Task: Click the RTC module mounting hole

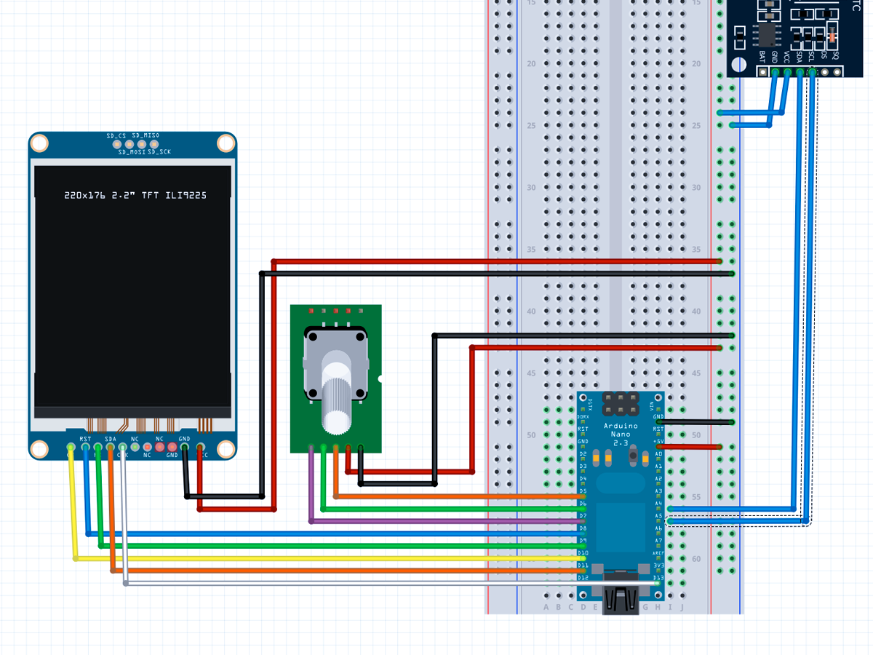Action: [738, 64]
